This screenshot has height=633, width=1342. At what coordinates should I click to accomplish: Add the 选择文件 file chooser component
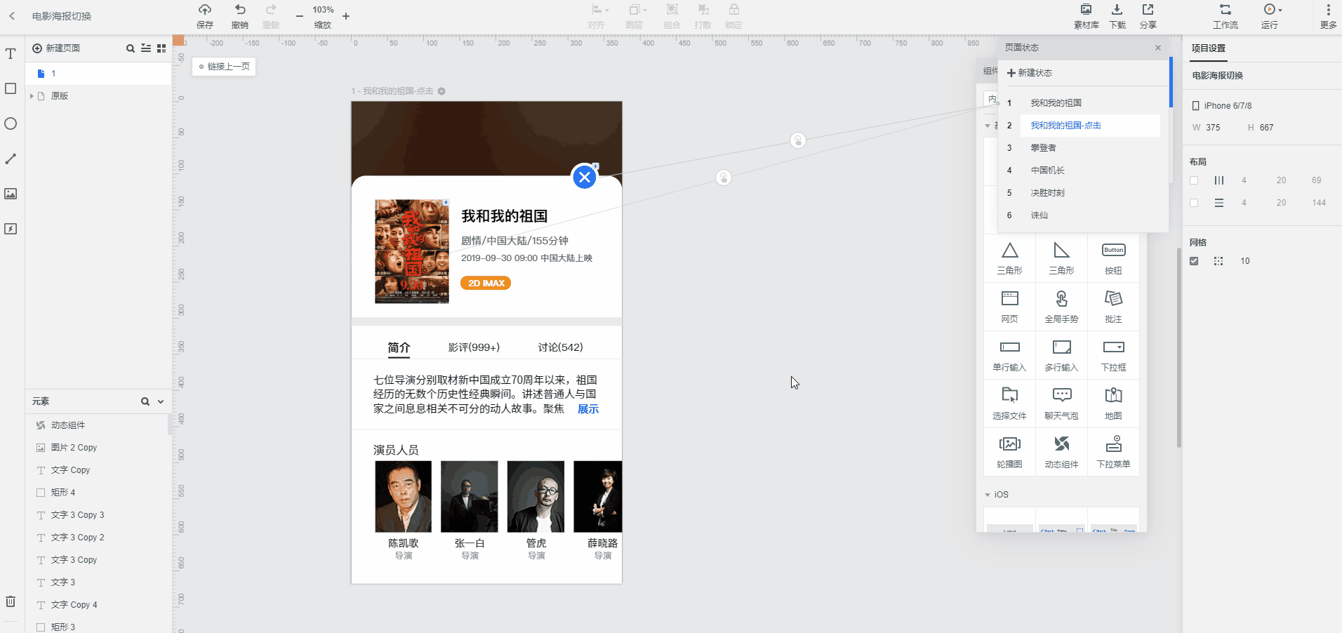click(x=1009, y=404)
